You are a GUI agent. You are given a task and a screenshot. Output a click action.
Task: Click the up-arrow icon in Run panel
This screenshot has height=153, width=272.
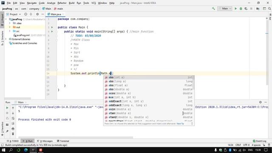click(13, 108)
